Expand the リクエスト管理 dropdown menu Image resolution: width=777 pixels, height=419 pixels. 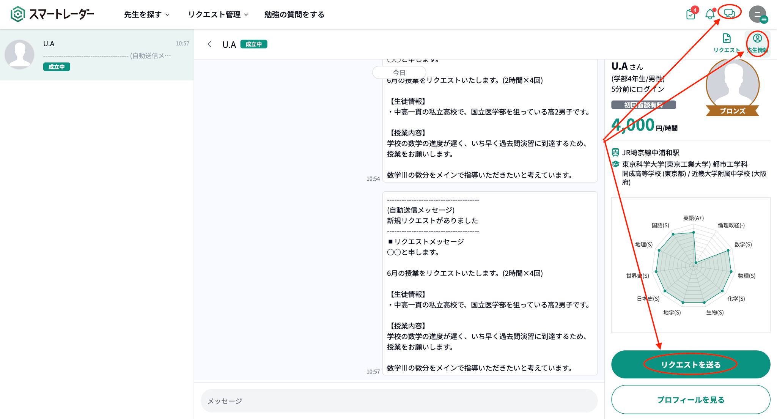218,14
